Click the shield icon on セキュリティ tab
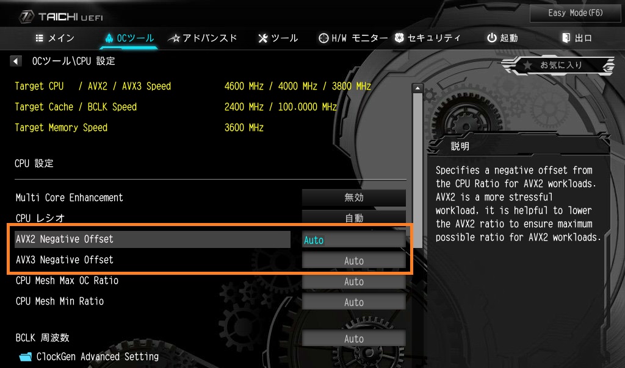Image resolution: width=625 pixels, height=368 pixels. pos(399,38)
